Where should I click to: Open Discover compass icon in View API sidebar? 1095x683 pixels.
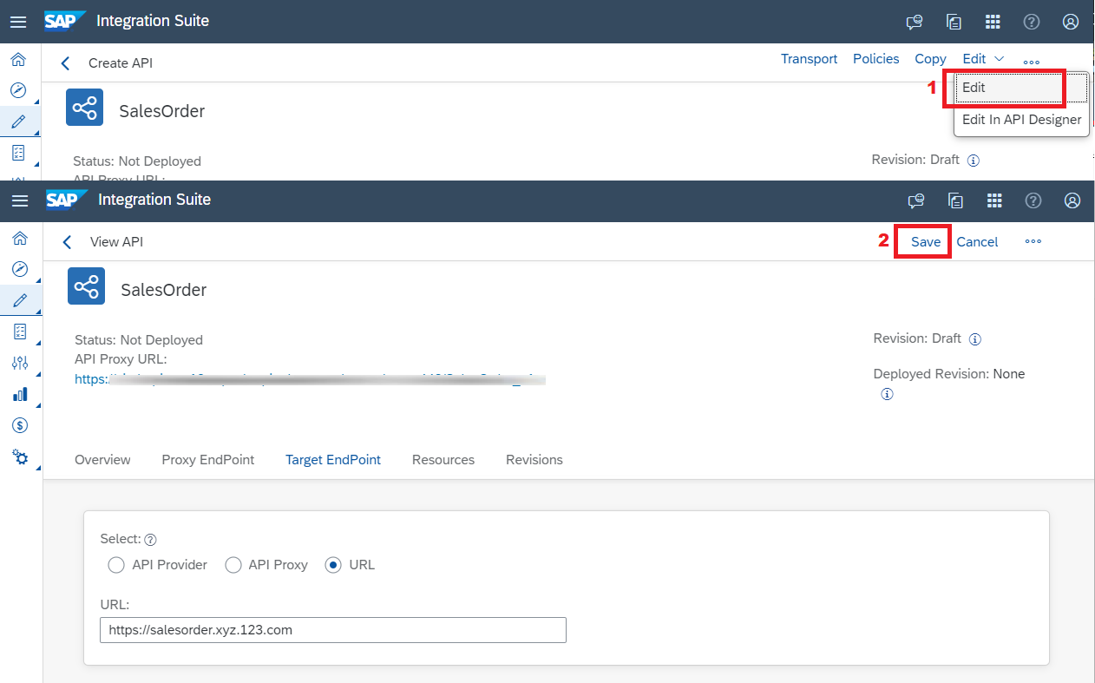20,269
